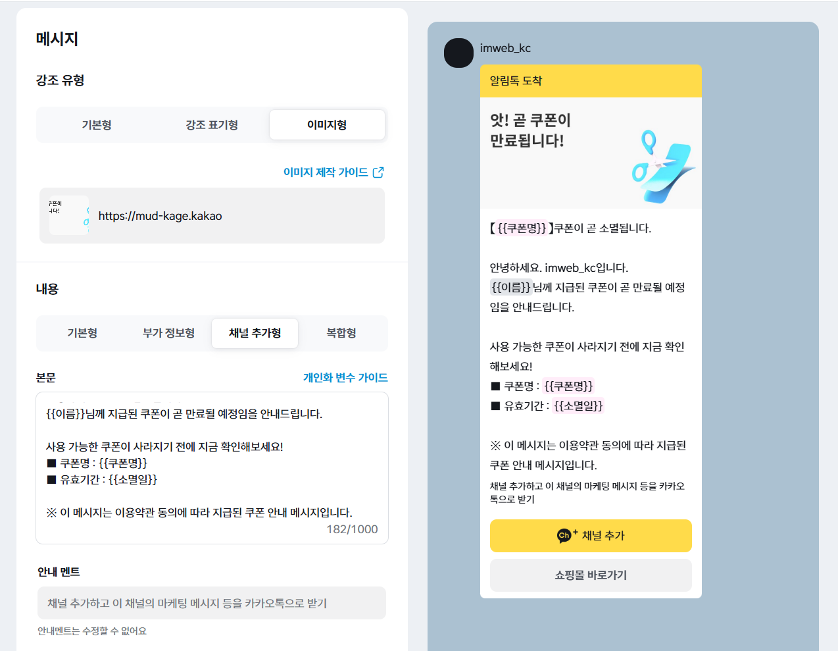
Task: Click the yellow 알림톡 도착 header bar
Action: [591, 81]
